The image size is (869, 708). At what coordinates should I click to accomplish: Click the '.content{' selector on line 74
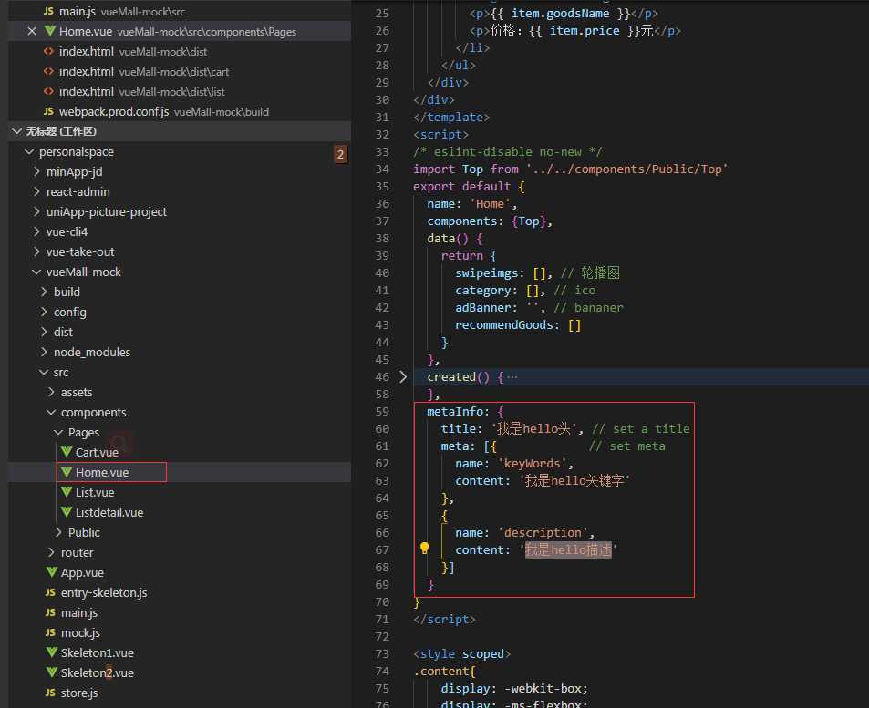[444, 671]
